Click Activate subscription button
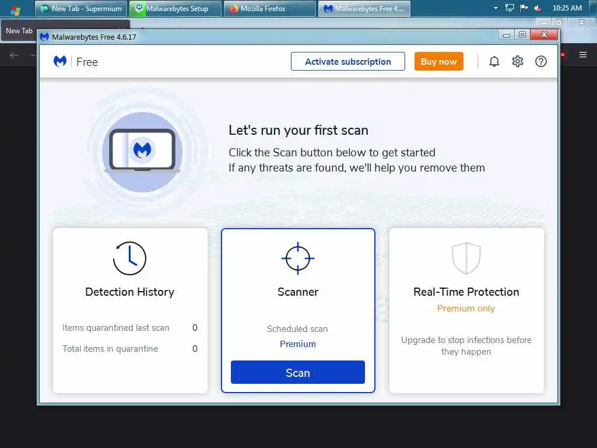 (x=347, y=61)
